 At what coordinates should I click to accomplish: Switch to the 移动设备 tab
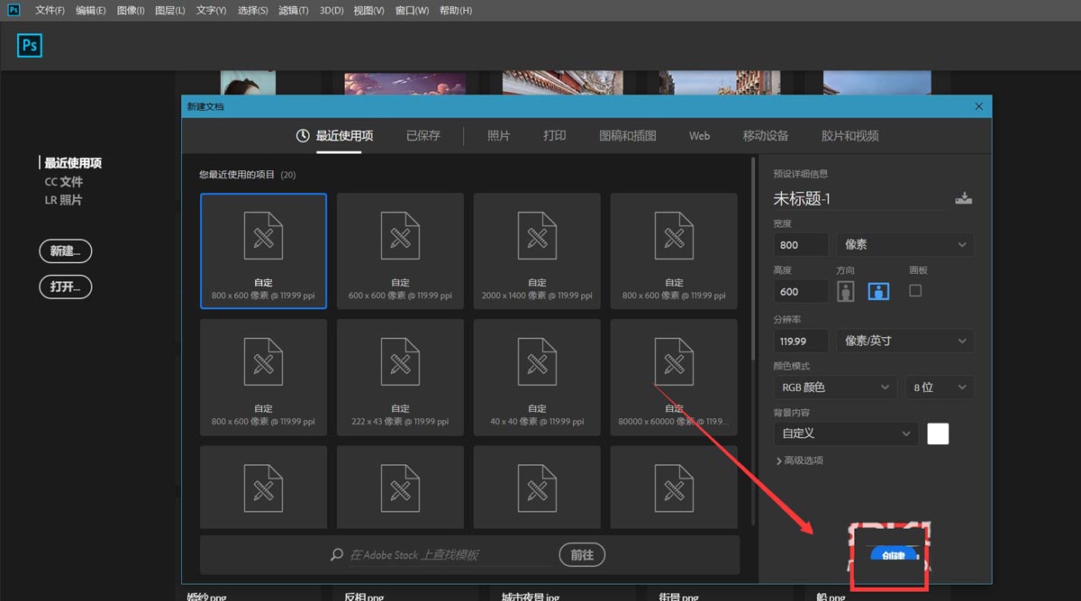pyautogui.click(x=766, y=136)
